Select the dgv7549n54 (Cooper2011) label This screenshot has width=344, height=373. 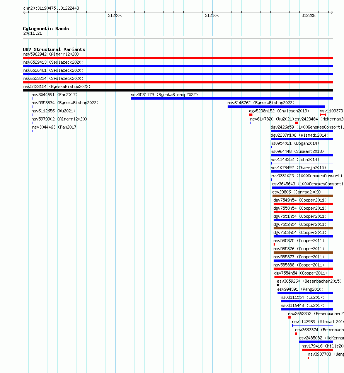[x=300, y=200]
